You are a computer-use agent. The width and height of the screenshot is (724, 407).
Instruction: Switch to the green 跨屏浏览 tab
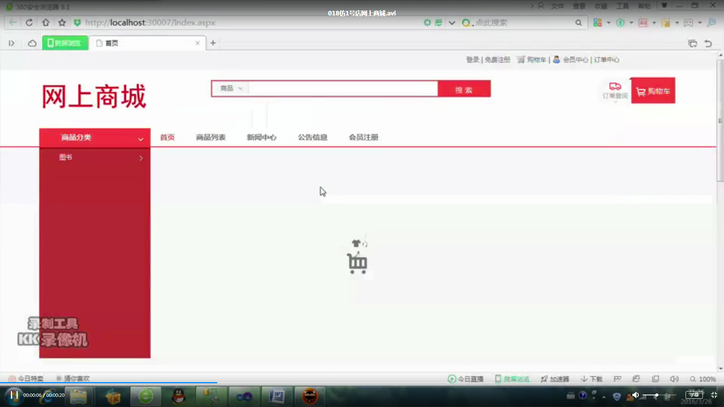coord(65,43)
